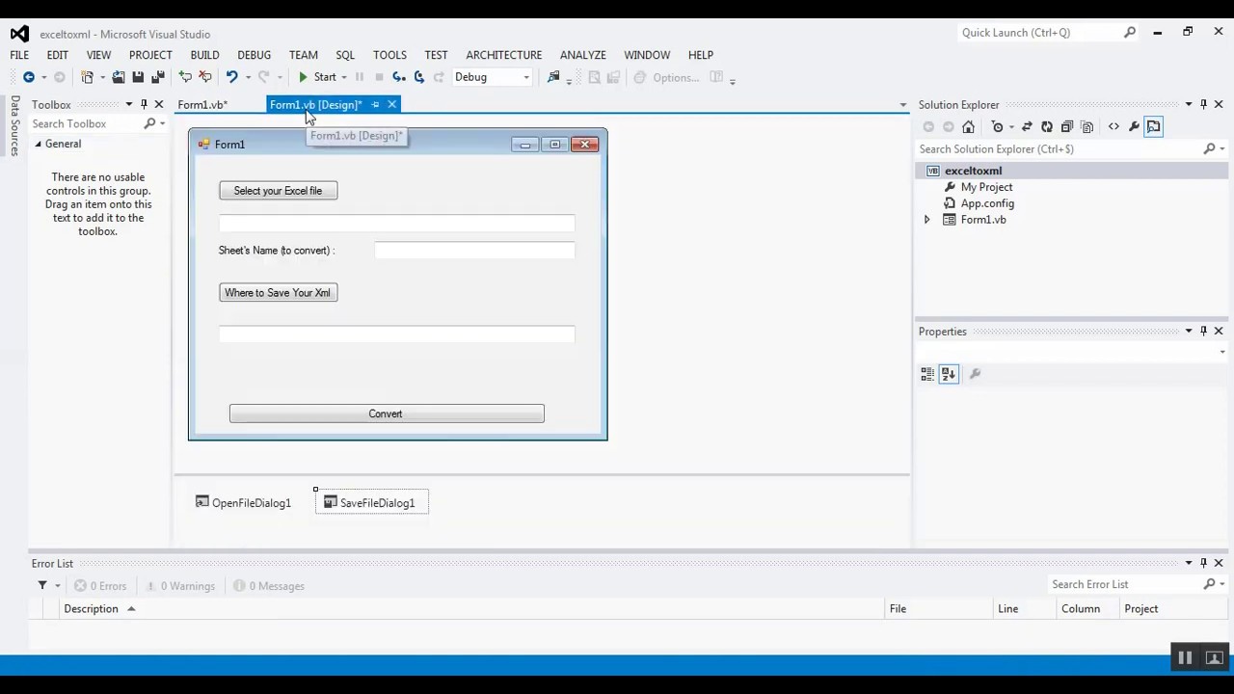
Task: Click the Home icon in Solution Explorer
Action: 968,126
